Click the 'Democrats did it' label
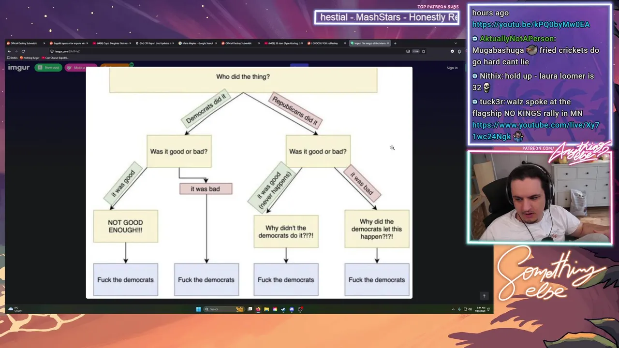 coord(206,109)
